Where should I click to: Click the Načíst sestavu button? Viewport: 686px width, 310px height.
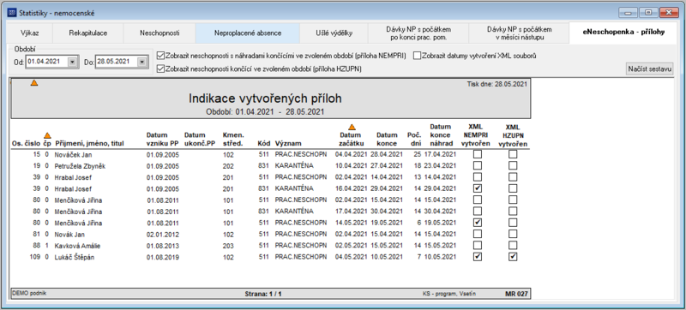pos(650,69)
